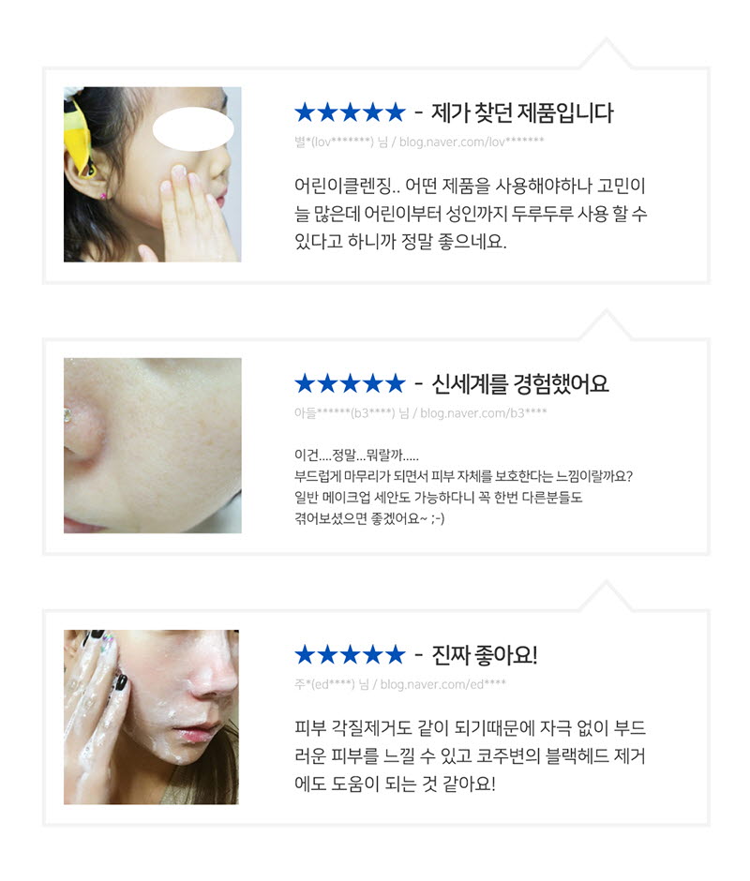Click the first star of the top review
Viewport: 750px width, 881px height.
click(305, 112)
